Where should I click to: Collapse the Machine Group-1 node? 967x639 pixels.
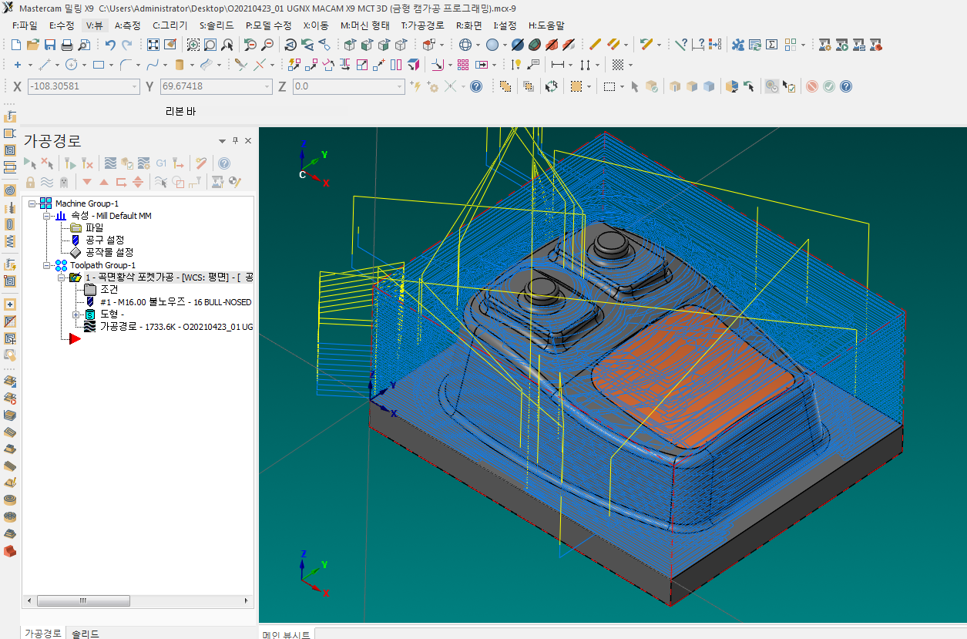pyautogui.click(x=32, y=203)
